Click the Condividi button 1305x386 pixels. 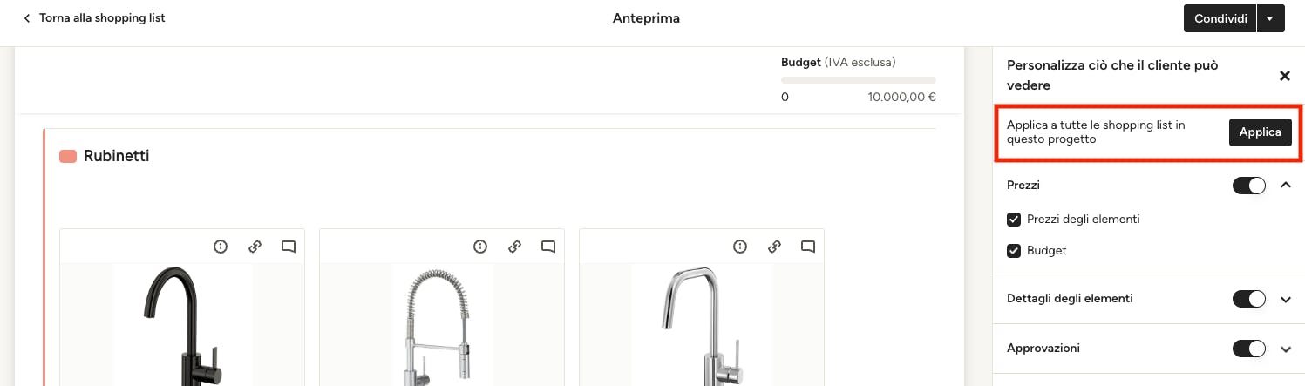1220,18
